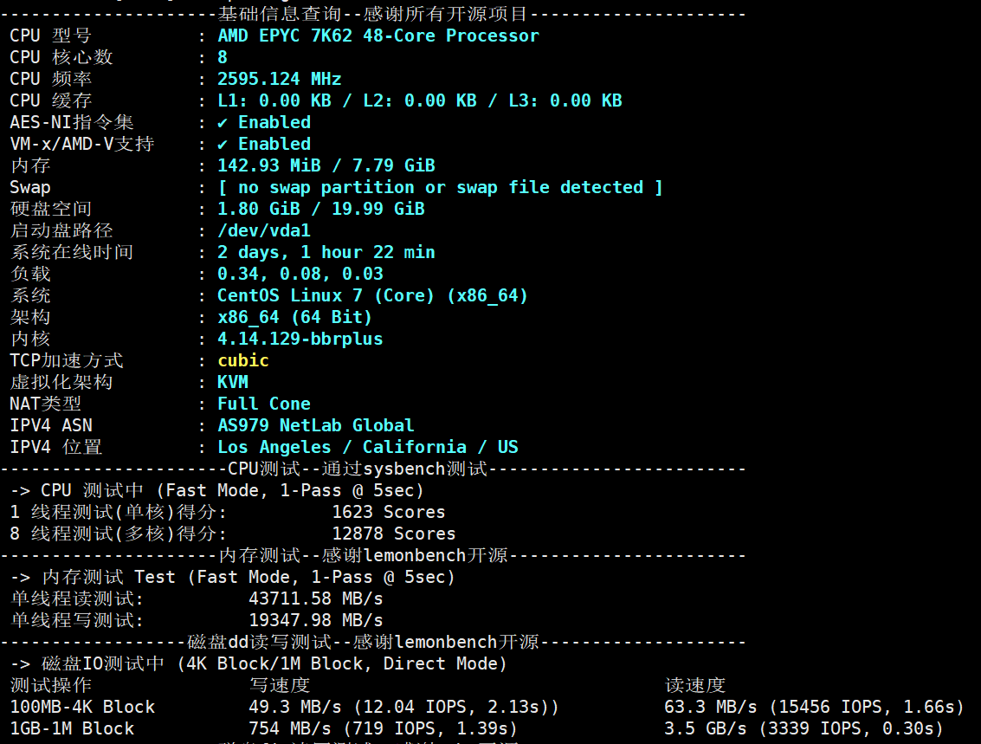Click the 100MB-4K Block test row label
The height and width of the screenshot is (744, 981).
point(82,707)
